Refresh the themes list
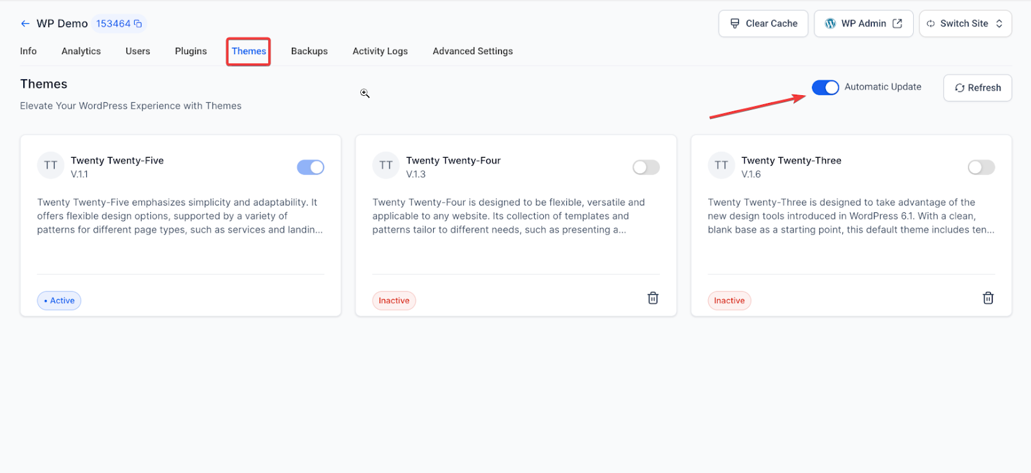 [x=978, y=88]
